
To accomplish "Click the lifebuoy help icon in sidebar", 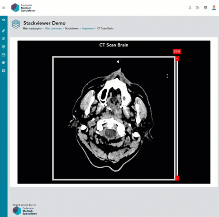I will [x=4, y=71].
